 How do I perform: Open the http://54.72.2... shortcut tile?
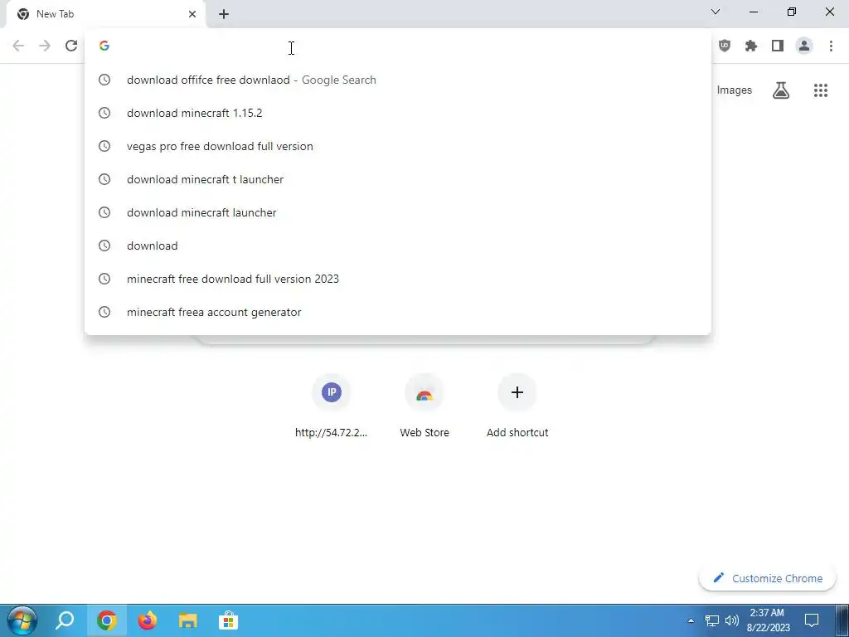coord(332,406)
